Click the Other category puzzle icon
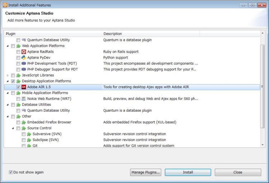Viewport: 269px width, 183px height. 18,116
